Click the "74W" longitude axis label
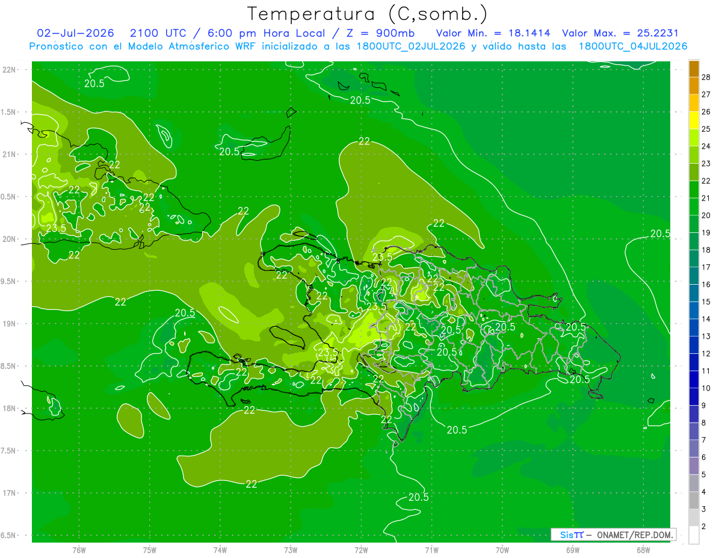Viewport: 722px width, 558px height. 220,550
